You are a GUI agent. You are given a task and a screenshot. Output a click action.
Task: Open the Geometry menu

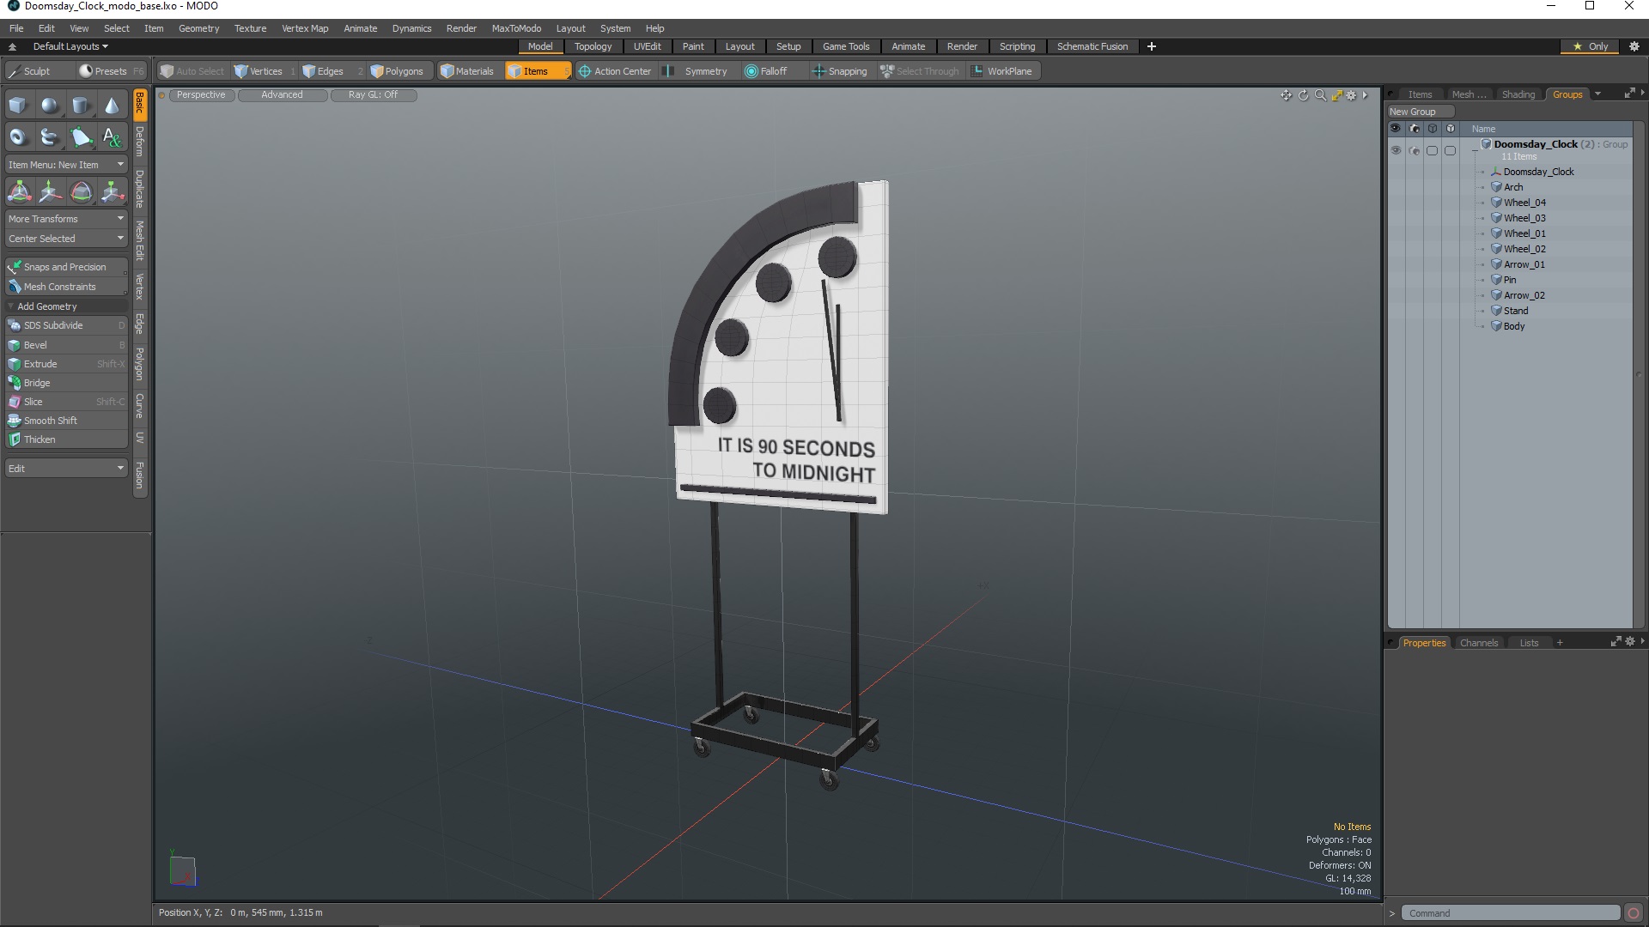tap(198, 28)
